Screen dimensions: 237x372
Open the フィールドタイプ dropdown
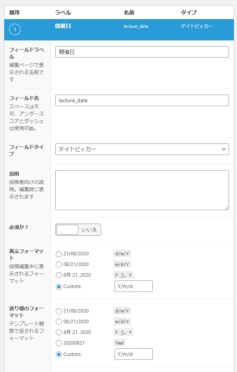coord(142,149)
